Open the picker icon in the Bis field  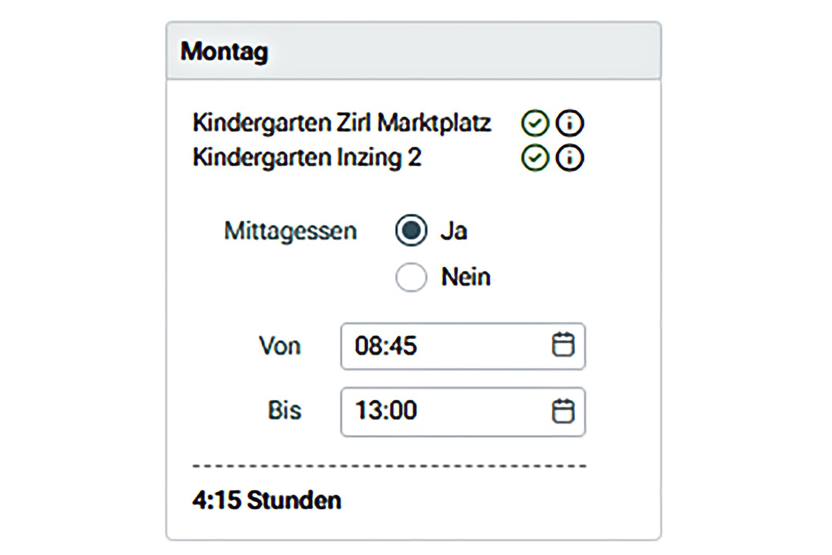[x=563, y=411]
